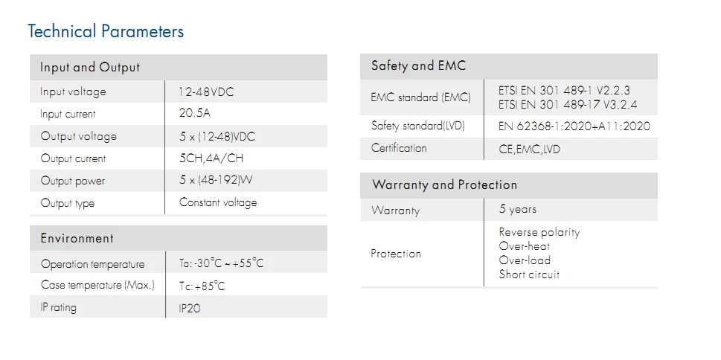This screenshot has width=721, height=360.
Task: Click the Output voltage row label
Action: click(78, 136)
